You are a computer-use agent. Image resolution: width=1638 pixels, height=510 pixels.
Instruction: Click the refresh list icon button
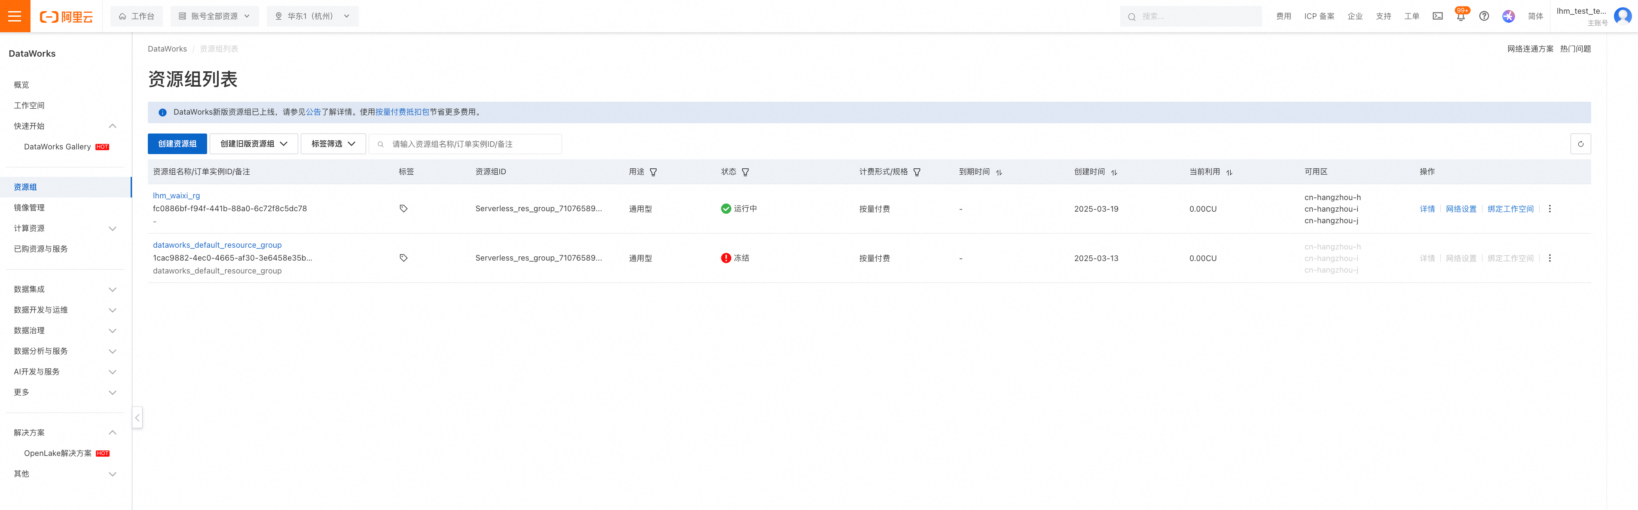[x=1580, y=144]
